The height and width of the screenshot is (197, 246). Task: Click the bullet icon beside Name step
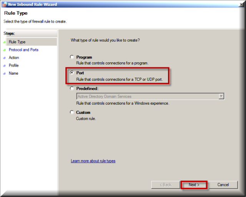pyautogui.click(x=4, y=73)
